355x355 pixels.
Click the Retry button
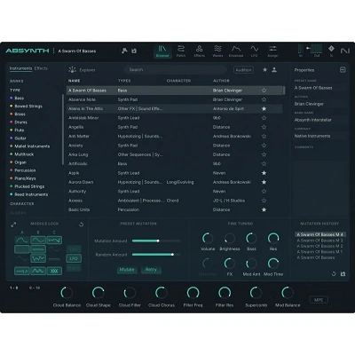click(151, 270)
